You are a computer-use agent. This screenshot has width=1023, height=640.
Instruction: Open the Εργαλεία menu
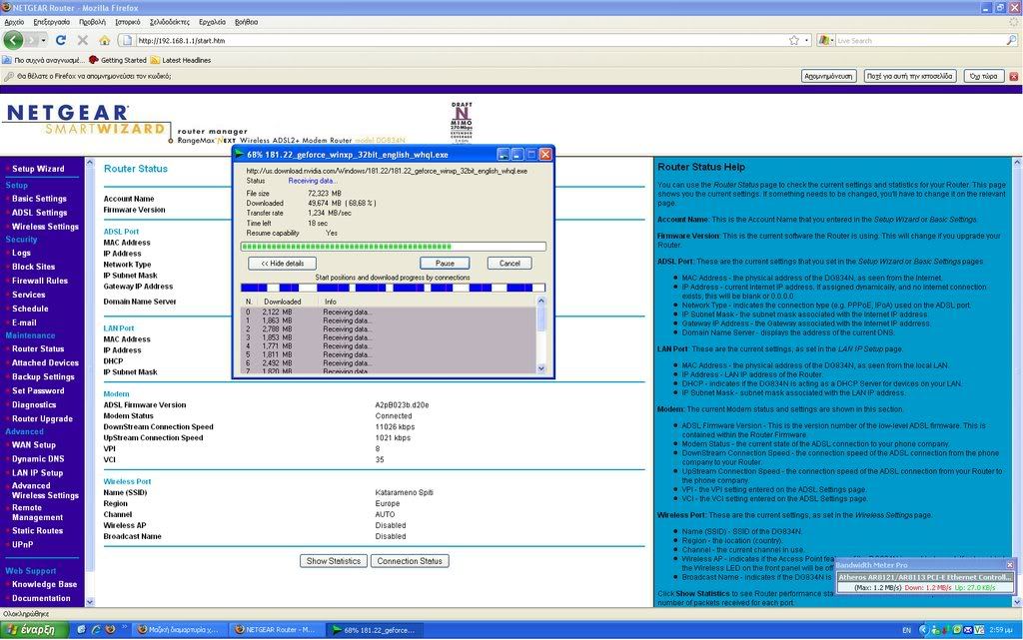coord(212,22)
